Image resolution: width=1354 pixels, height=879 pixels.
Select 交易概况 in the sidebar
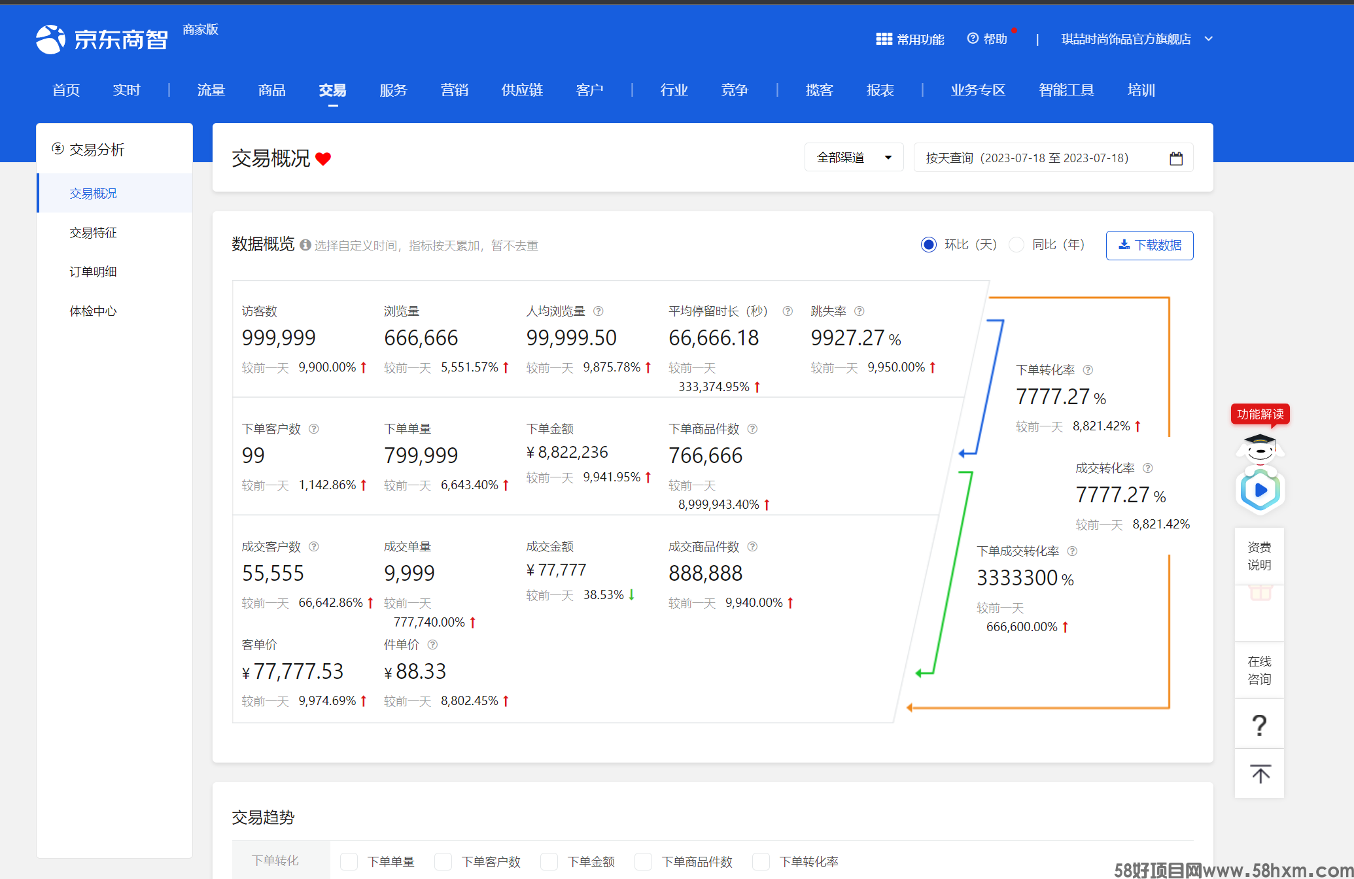(x=115, y=193)
